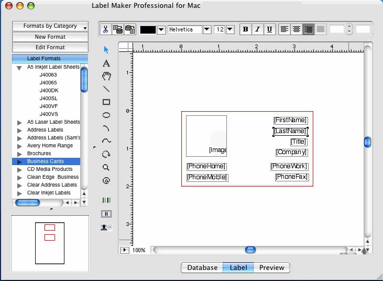The height and width of the screenshot is (281, 383).
Task: Select the Rectangle tool
Action: [x=106, y=102]
